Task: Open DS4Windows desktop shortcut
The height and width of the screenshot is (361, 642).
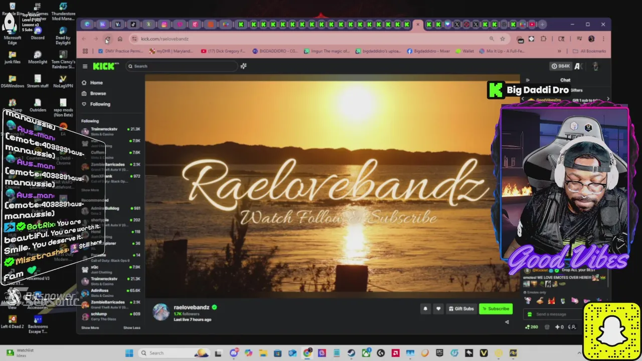Action: 13,82
